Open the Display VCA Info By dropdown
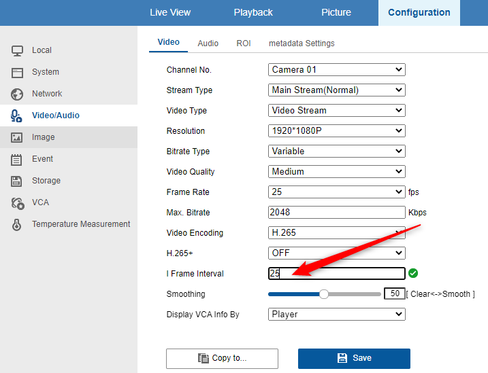Viewport: 488px width, 373px height. click(337, 315)
